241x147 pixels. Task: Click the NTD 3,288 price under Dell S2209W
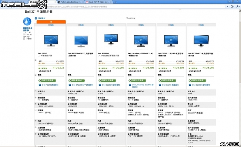pyautogui.click(x=118, y=68)
